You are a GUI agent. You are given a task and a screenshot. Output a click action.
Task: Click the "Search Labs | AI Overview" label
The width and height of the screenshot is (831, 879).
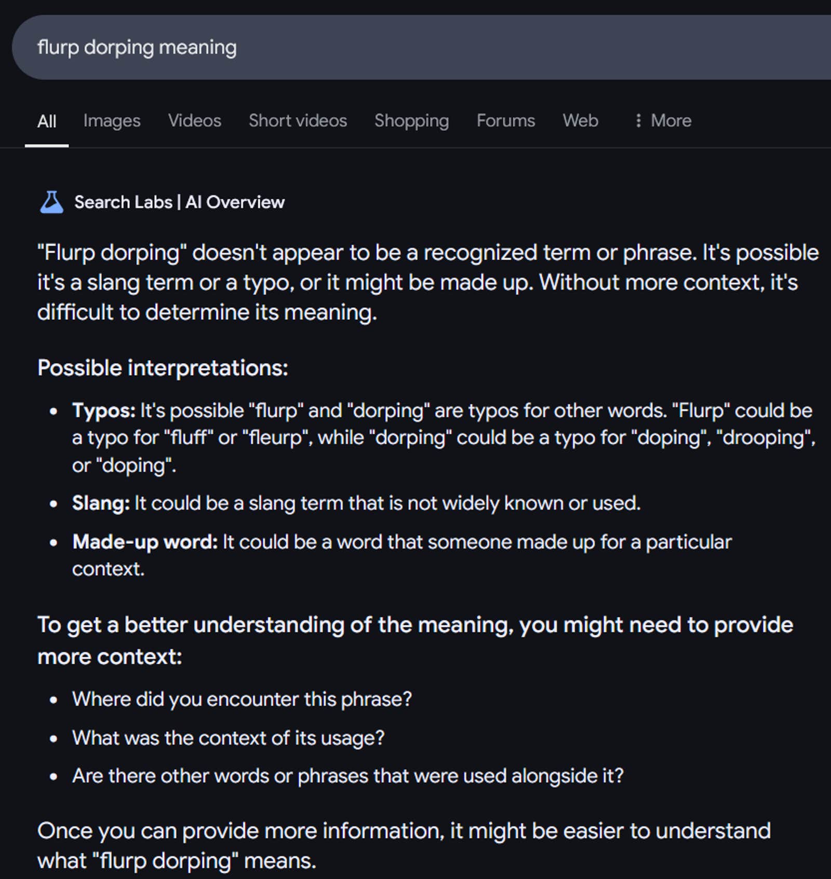point(179,202)
